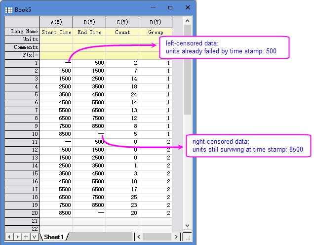
Task: Add a new sheet with plus button
Action: (x=26, y=237)
